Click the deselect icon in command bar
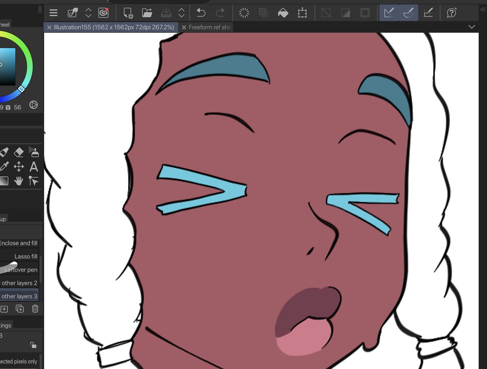The width and height of the screenshot is (487, 369). pos(326,13)
